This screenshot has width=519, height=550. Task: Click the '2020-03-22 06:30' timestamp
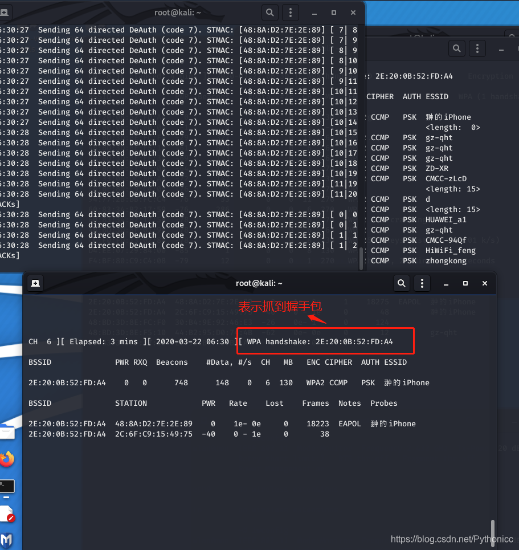click(192, 341)
